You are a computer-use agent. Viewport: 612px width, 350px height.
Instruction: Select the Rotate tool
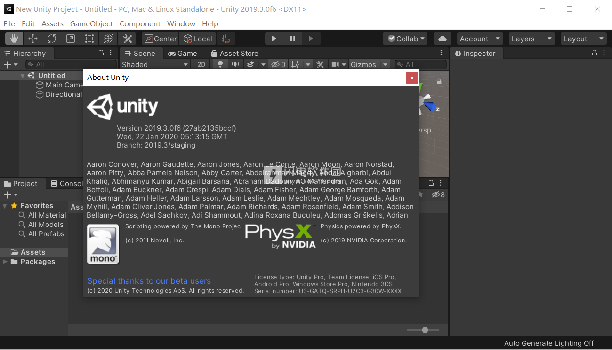52,39
